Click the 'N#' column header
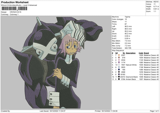Image resolution: width=160 pixels, height=113 pixels. (x=117, y=53)
